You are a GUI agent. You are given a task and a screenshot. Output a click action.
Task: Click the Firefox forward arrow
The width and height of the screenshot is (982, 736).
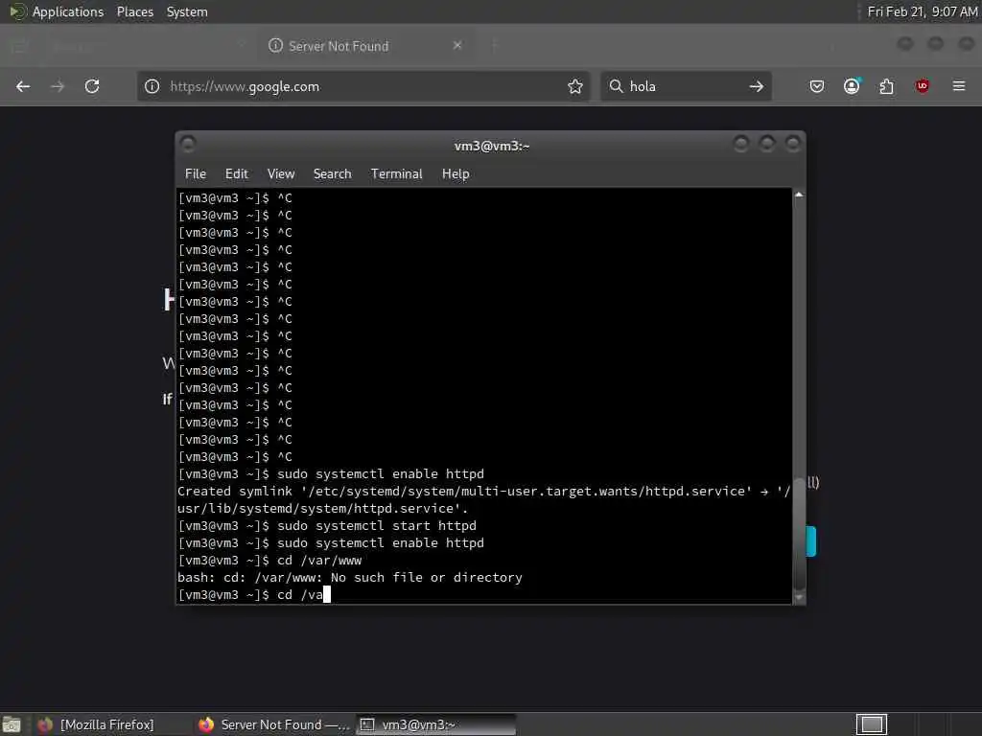58,86
